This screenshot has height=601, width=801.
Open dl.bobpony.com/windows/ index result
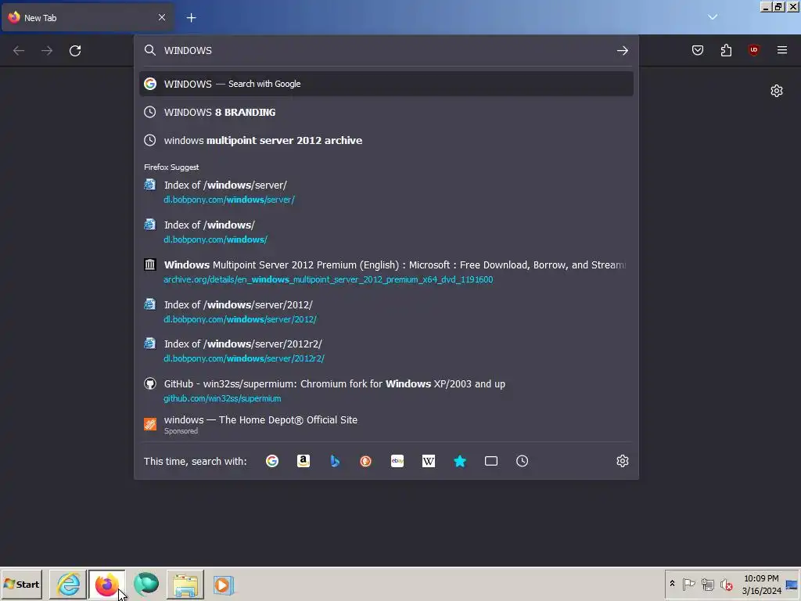pos(386,232)
